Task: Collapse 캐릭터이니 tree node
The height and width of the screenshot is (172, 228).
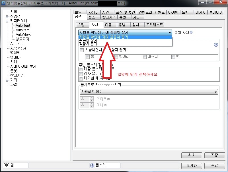Action: click(7, 21)
